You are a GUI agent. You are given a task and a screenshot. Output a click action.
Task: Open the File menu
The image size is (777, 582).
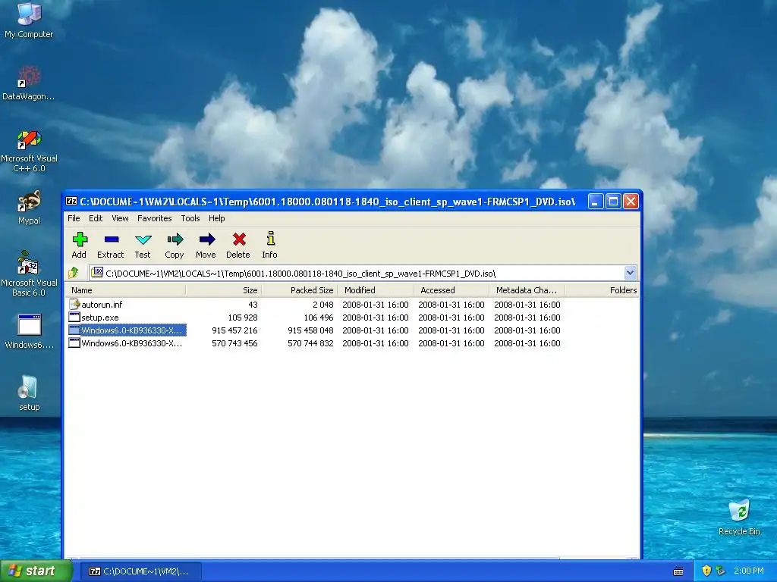point(74,218)
